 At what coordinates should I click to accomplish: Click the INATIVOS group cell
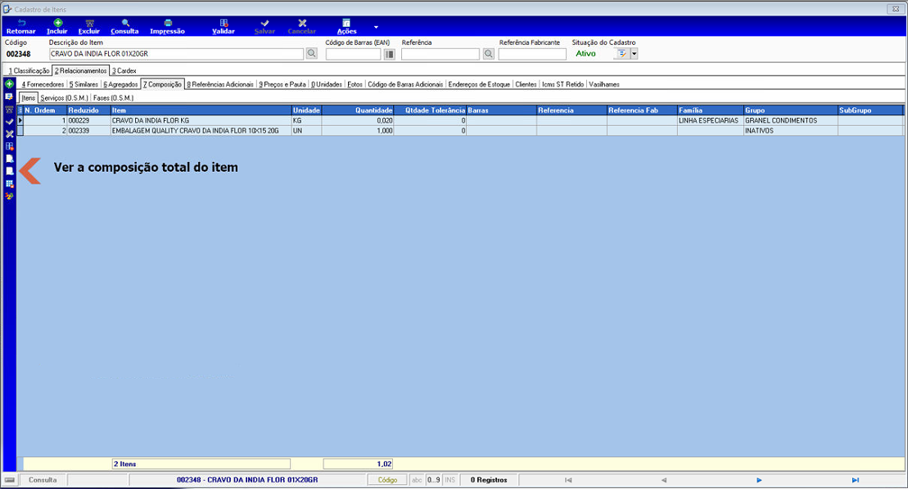(790, 131)
